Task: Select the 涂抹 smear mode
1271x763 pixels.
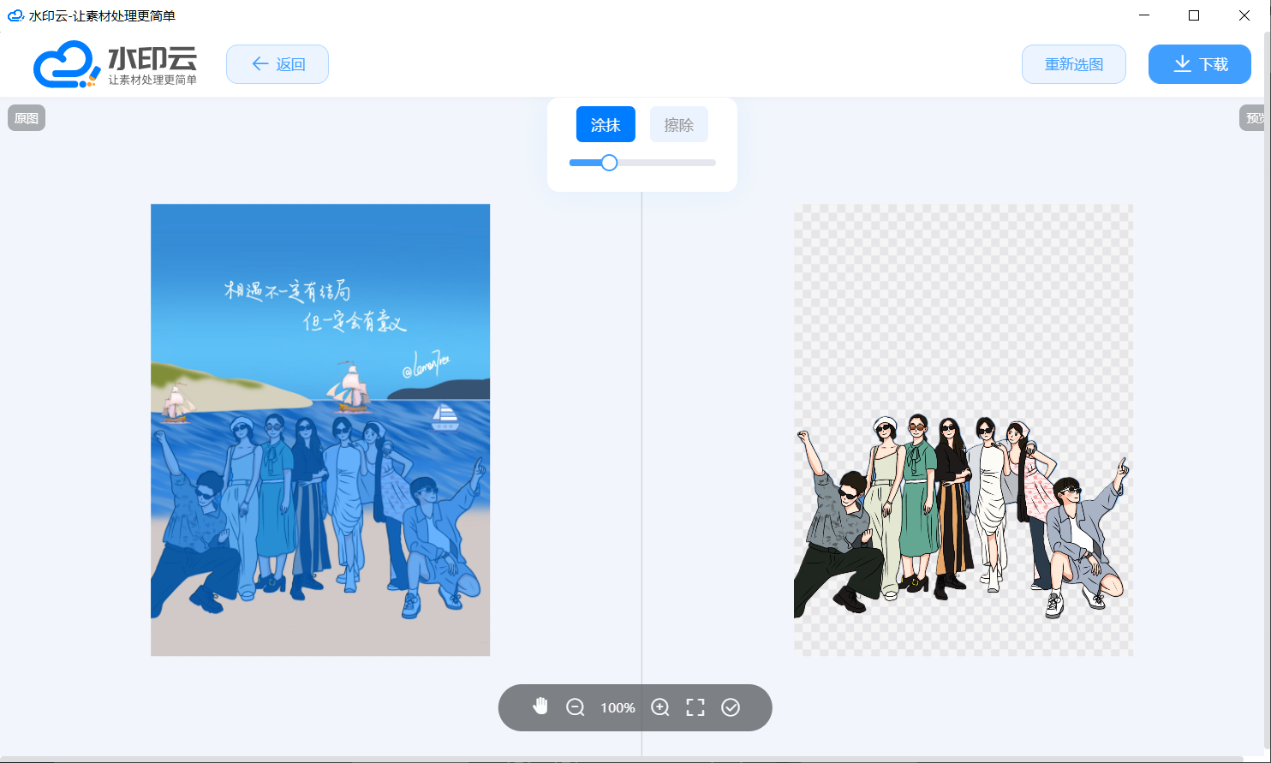Action: tap(606, 125)
